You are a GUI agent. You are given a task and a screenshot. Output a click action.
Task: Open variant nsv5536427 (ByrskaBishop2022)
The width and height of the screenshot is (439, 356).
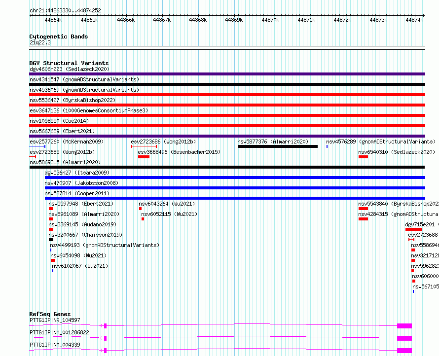pyautogui.click(x=73, y=100)
